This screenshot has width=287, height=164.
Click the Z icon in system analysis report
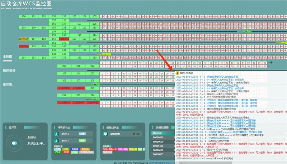click(178, 72)
